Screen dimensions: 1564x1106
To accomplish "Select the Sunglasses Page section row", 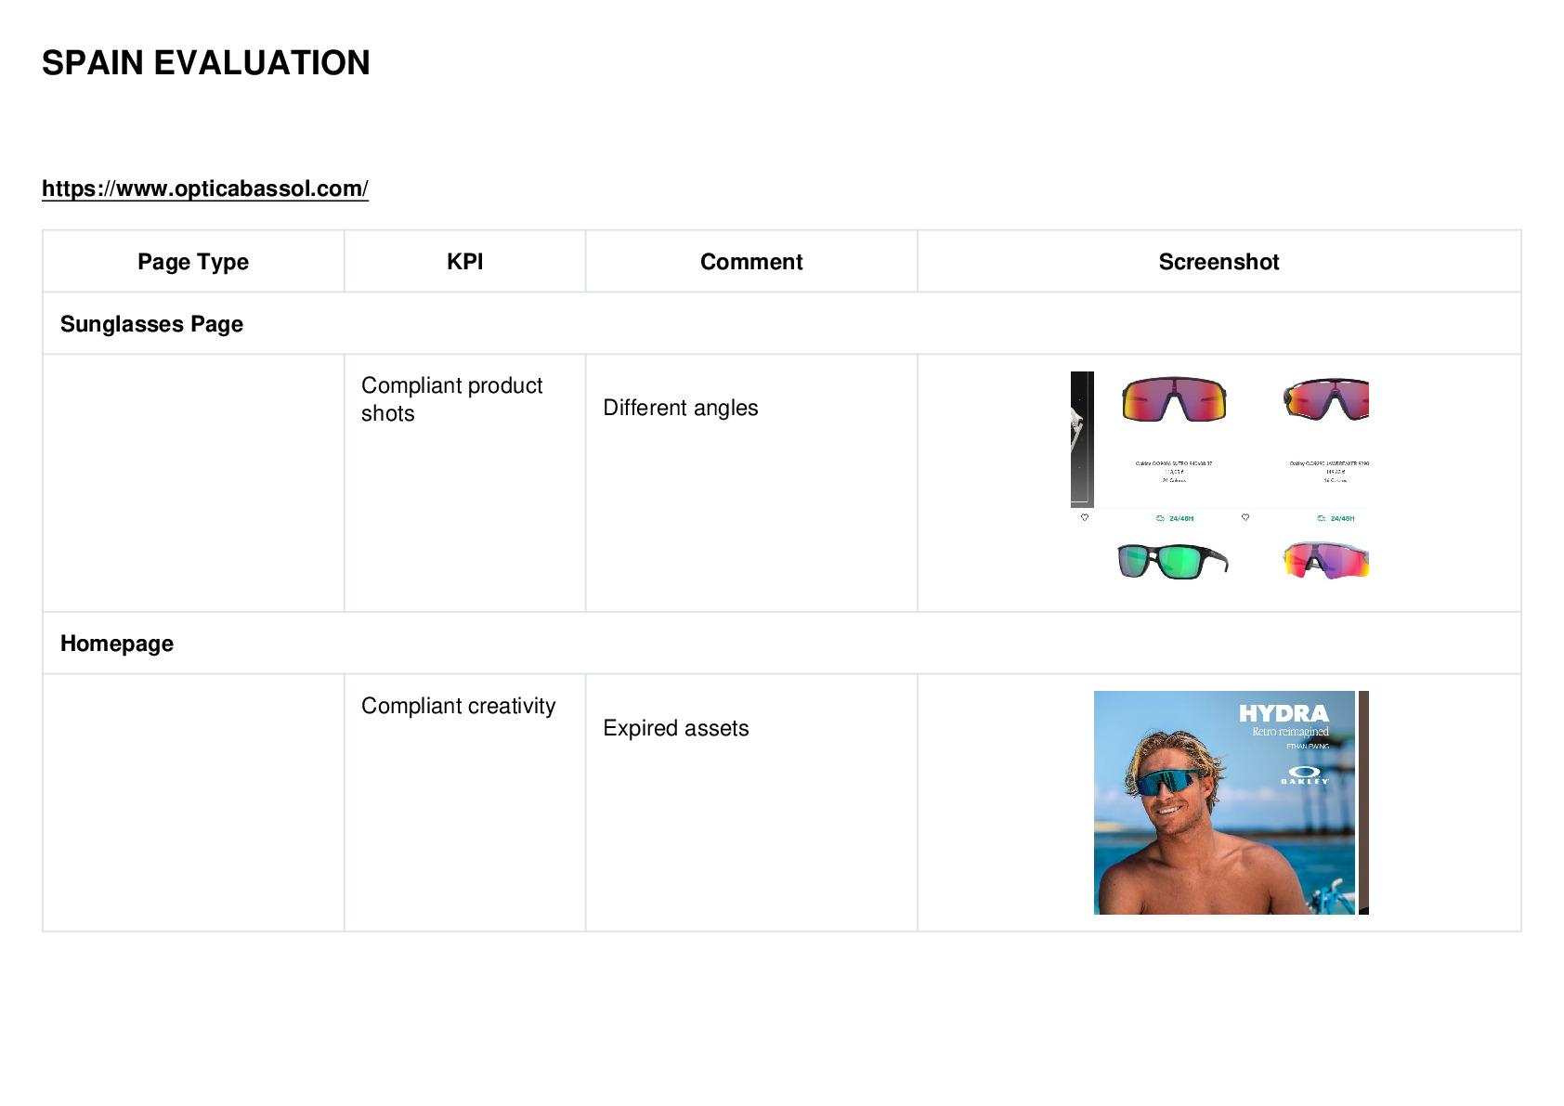I will pyautogui.click(x=782, y=324).
